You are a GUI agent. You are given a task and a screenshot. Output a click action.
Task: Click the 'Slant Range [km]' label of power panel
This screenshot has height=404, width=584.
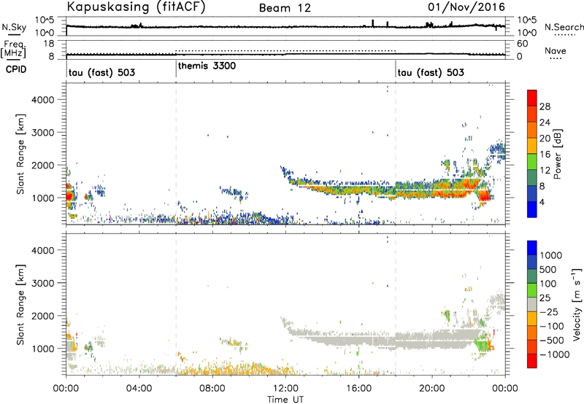click(20, 154)
